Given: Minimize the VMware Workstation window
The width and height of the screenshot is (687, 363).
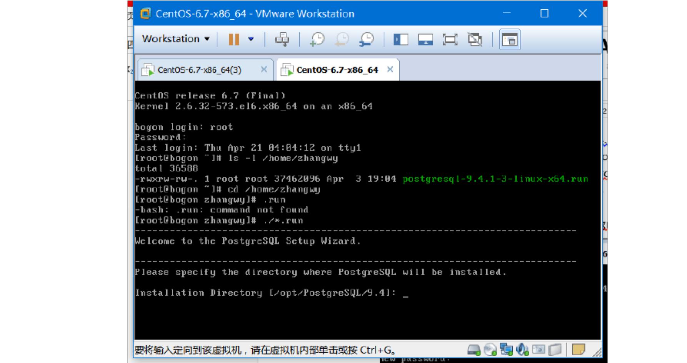Looking at the screenshot, I should (x=507, y=13).
